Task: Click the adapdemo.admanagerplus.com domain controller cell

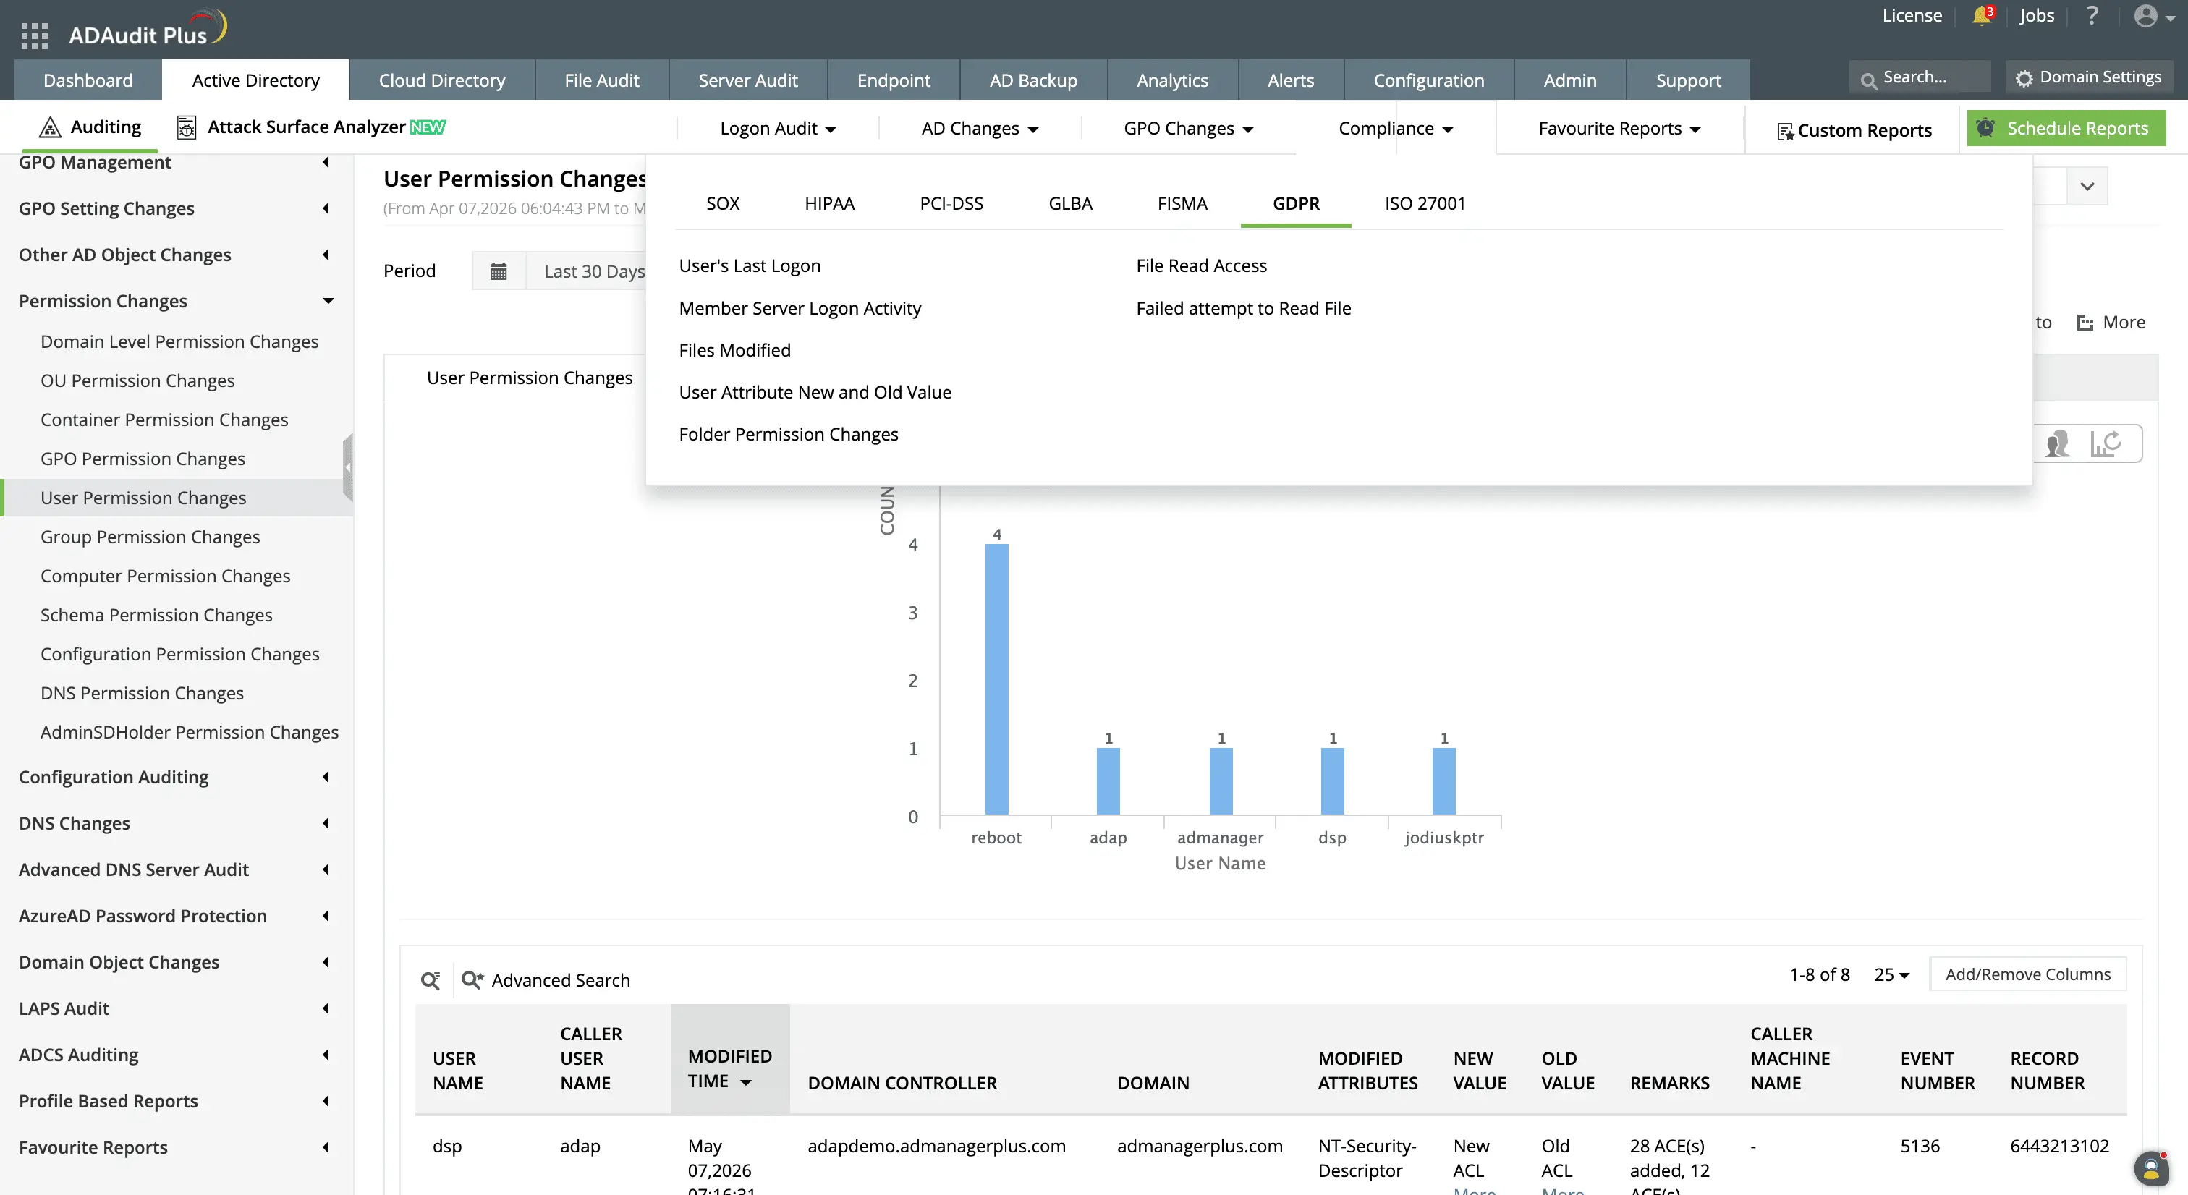Action: click(936, 1146)
